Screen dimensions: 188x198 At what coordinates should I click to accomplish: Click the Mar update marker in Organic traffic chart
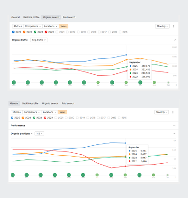coord(42,82)
